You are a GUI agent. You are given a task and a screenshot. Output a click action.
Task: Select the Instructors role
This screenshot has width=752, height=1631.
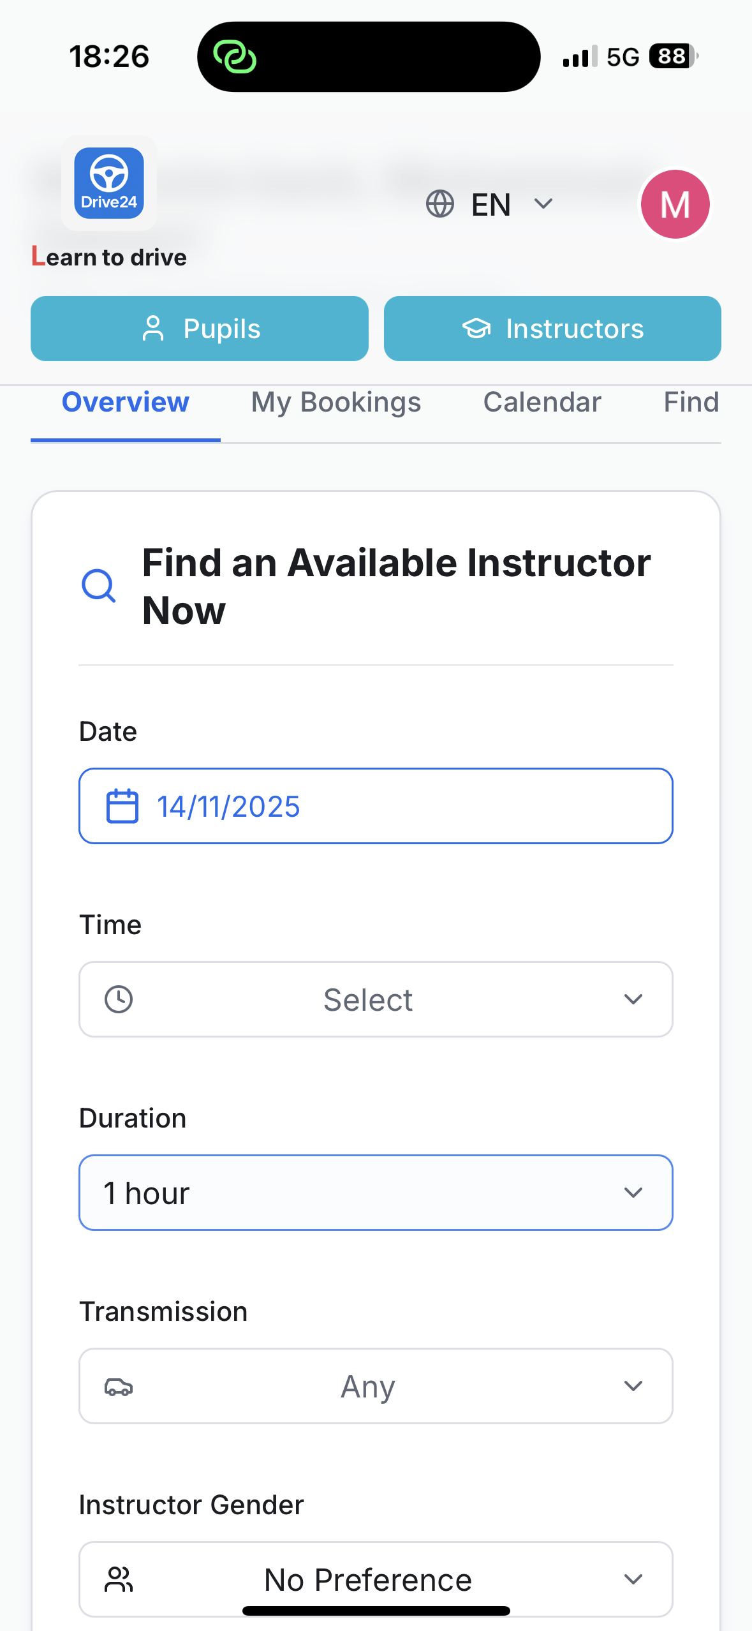(x=552, y=328)
